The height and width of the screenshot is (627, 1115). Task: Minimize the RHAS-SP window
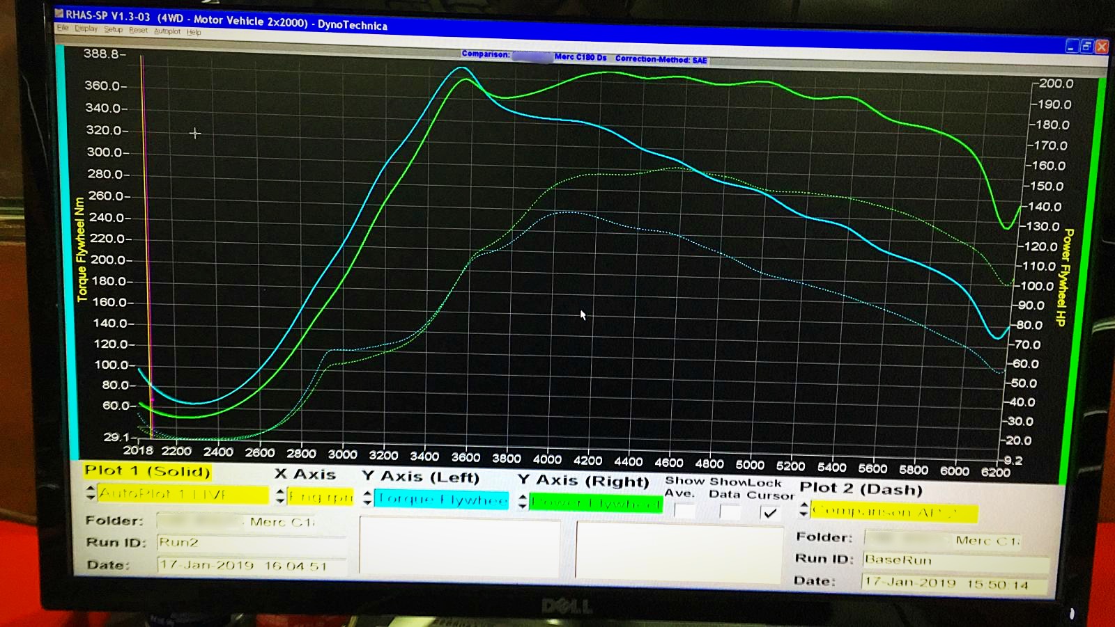pos(1072,46)
